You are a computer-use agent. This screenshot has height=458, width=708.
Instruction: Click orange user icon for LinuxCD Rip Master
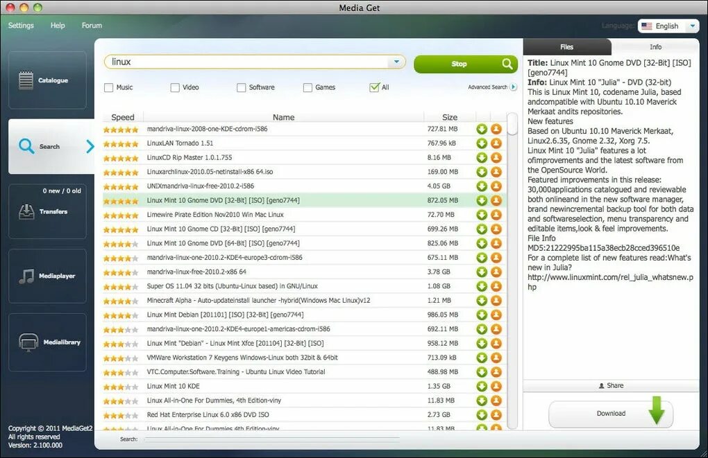click(496, 158)
